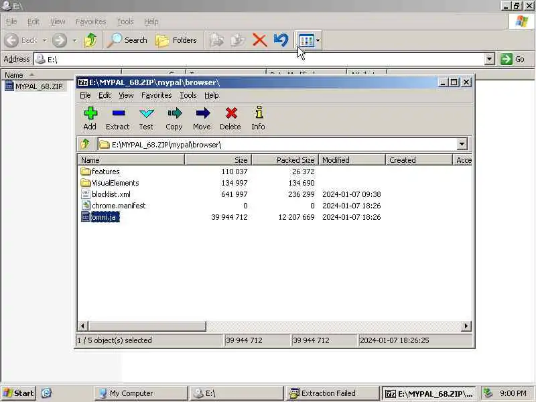Click the Go button in Explorer
Image resolution: width=536 pixels, height=402 pixels.
click(x=513, y=59)
